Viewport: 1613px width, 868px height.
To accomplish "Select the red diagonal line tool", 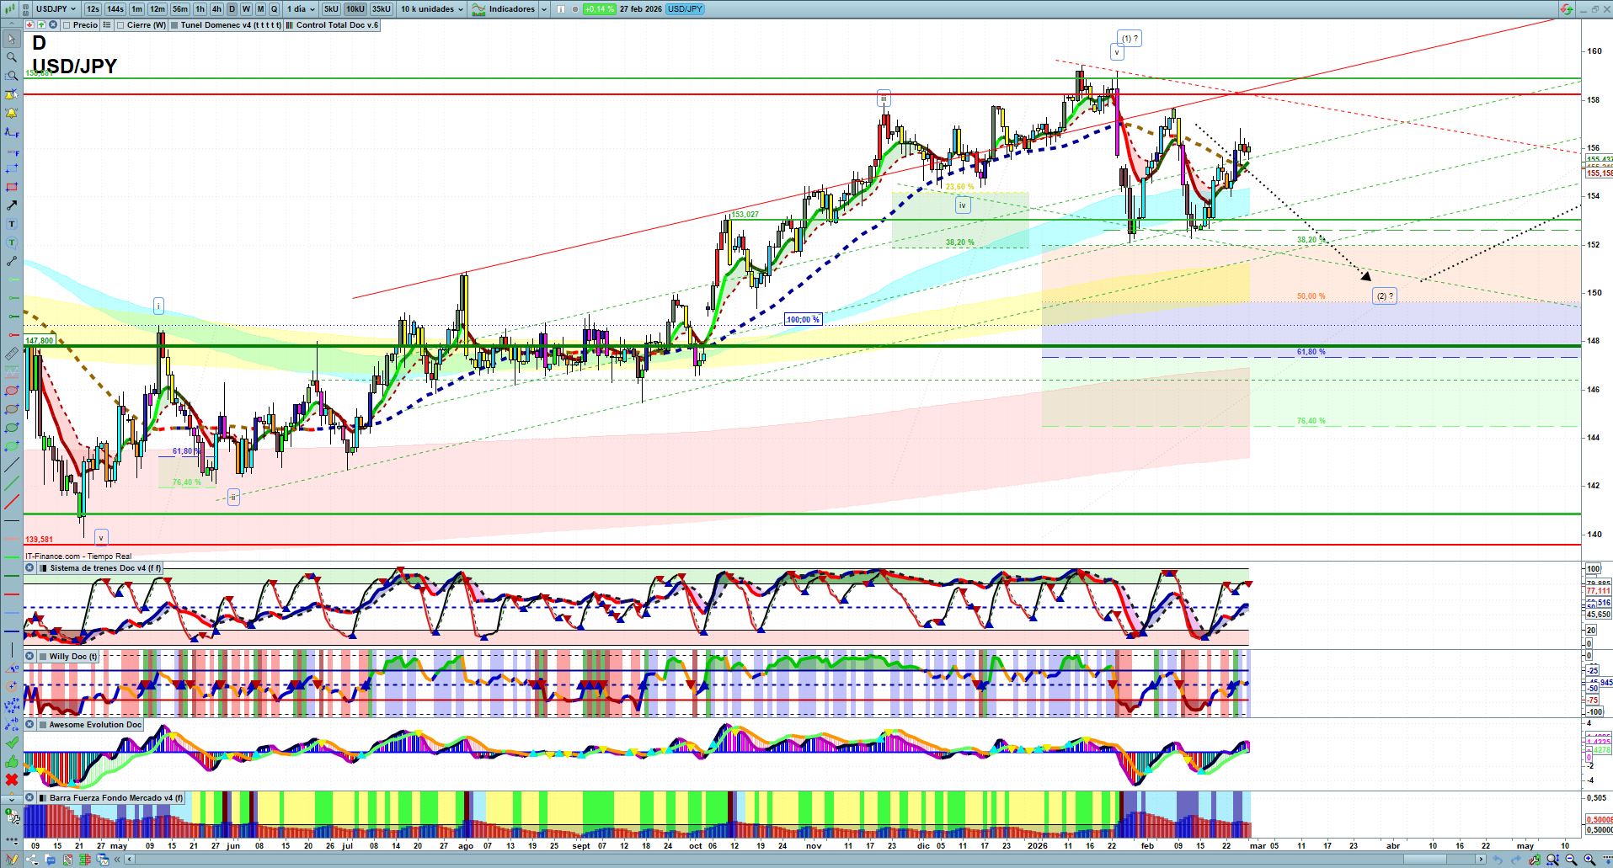I will pos(12,503).
